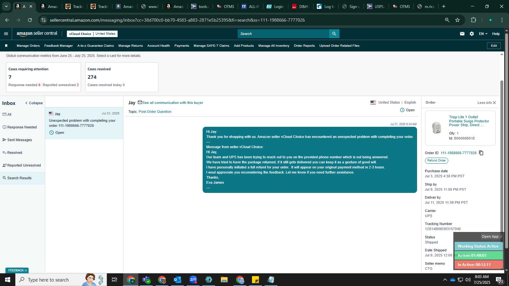View site information icon in address bar
Image resolution: width=509 pixels, height=286 pixels.
tap(44, 20)
